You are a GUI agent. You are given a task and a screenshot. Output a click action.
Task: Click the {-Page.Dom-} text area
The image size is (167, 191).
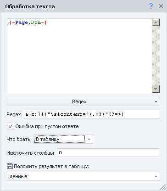79,56
